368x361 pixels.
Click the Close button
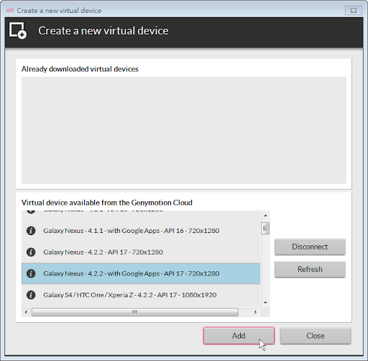tap(316, 336)
